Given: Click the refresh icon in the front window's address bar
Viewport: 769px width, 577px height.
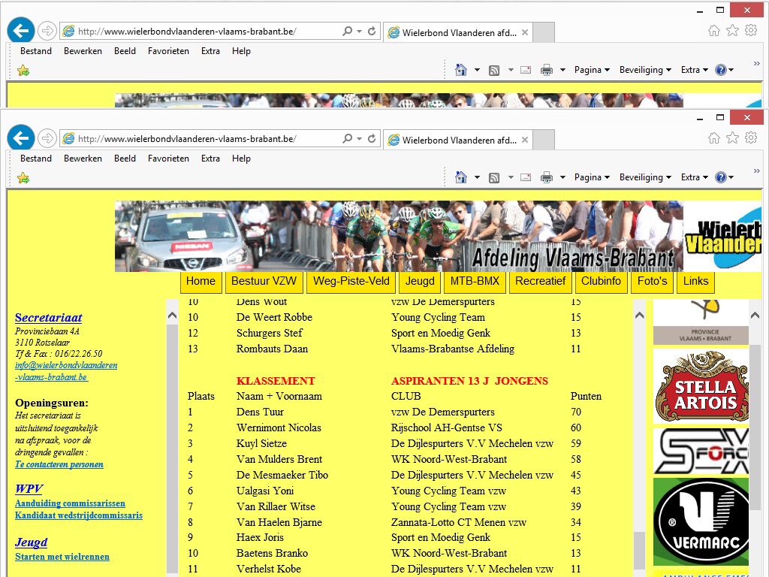Looking at the screenshot, I should click(x=372, y=139).
